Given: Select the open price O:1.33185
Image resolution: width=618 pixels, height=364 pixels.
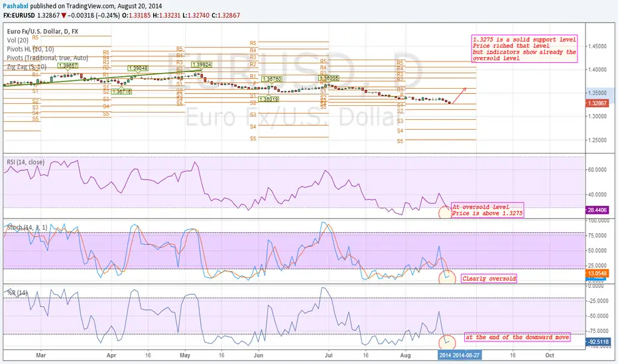Looking at the screenshot, I should click(x=137, y=15).
